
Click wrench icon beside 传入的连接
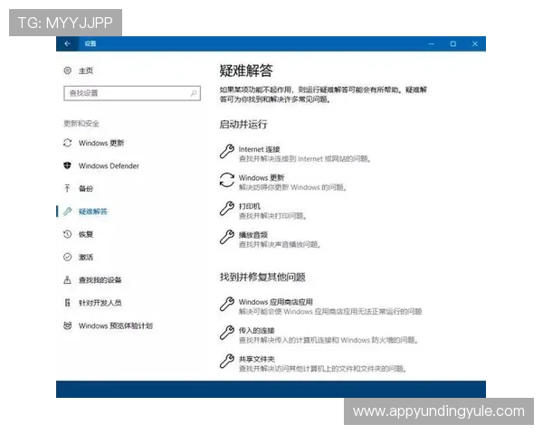click(227, 333)
